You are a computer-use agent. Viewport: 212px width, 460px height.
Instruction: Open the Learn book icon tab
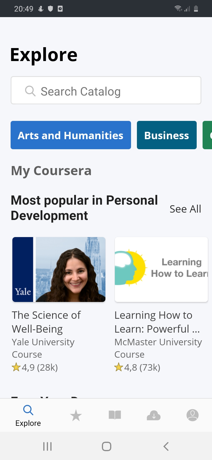115,415
